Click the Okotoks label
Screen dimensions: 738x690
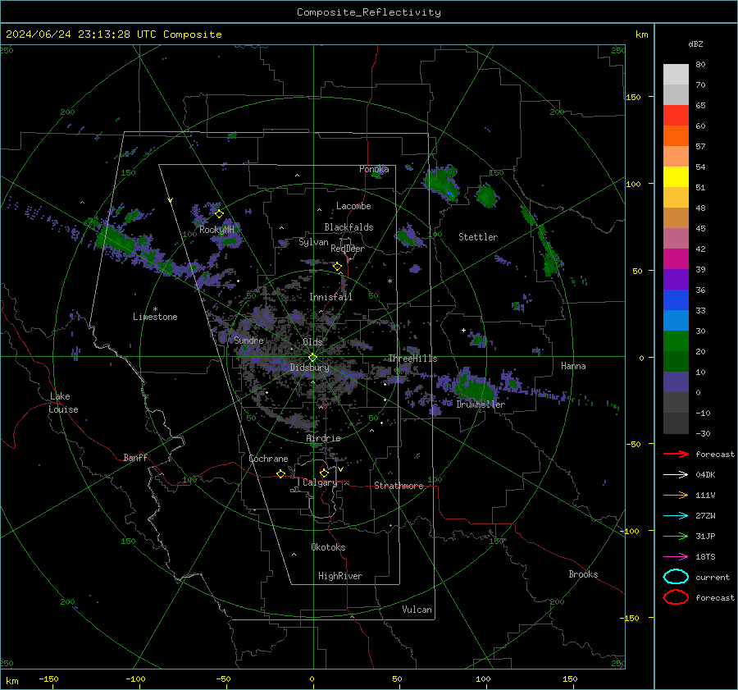coord(328,547)
